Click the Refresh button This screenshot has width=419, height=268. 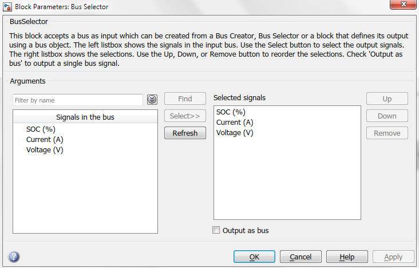tap(185, 133)
